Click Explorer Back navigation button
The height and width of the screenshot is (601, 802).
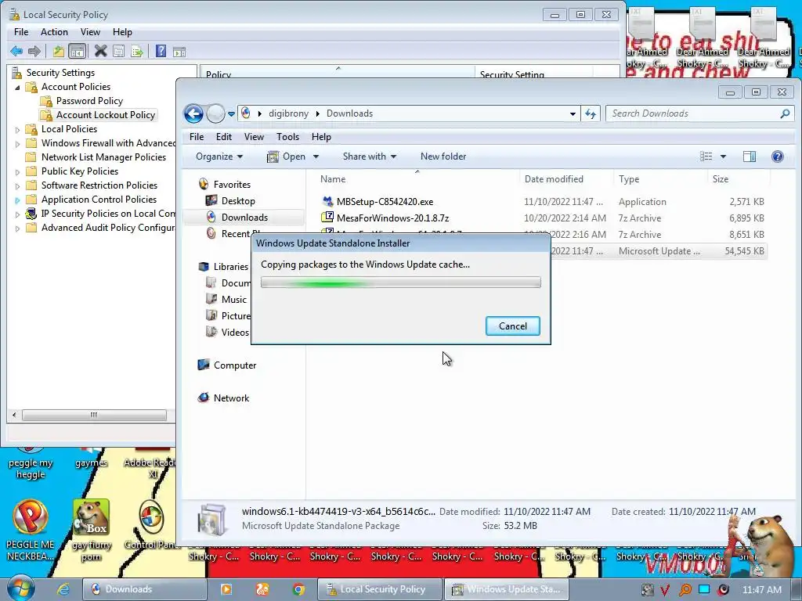pyautogui.click(x=194, y=113)
